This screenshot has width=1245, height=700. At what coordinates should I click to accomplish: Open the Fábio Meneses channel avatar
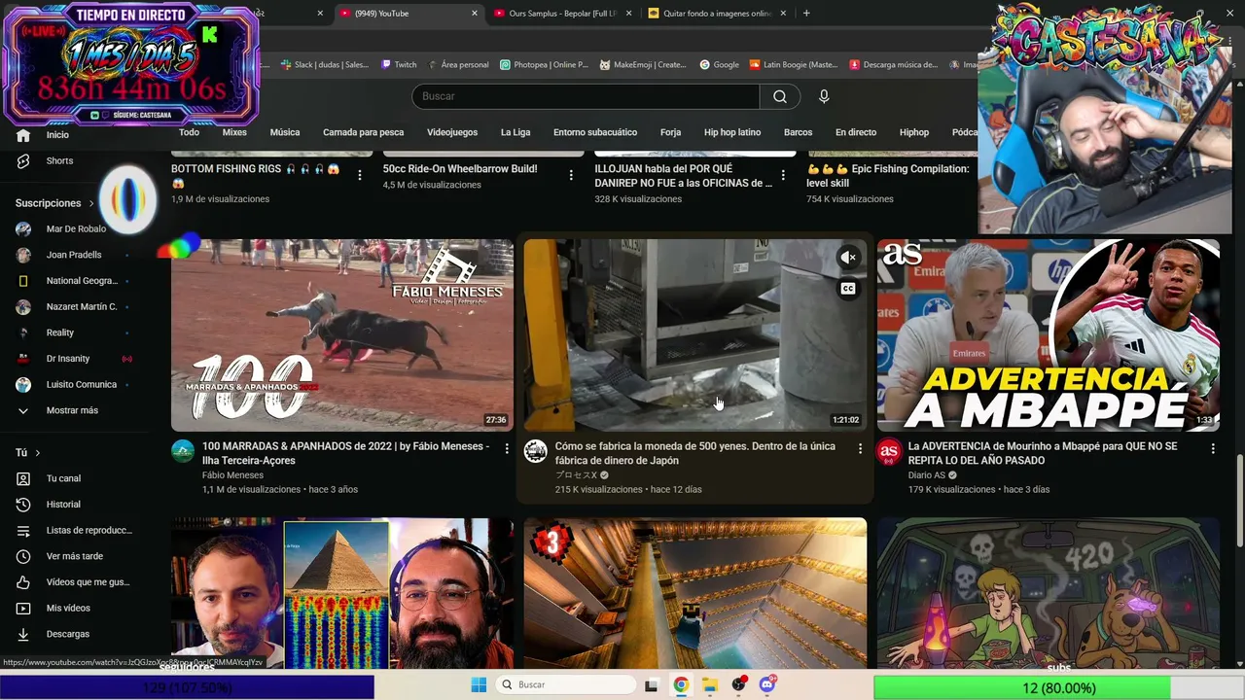[x=183, y=451]
